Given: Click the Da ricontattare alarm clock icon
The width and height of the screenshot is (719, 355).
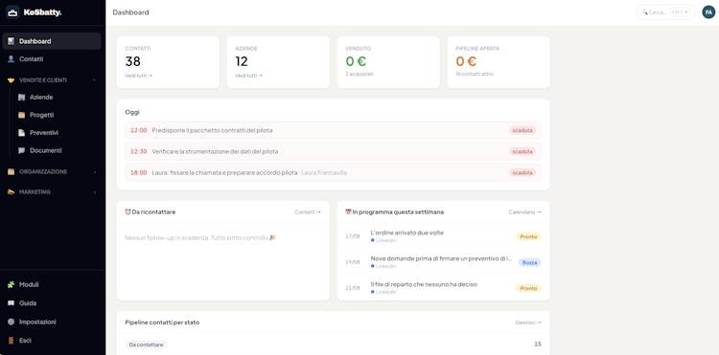Looking at the screenshot, I should (128, 211).
